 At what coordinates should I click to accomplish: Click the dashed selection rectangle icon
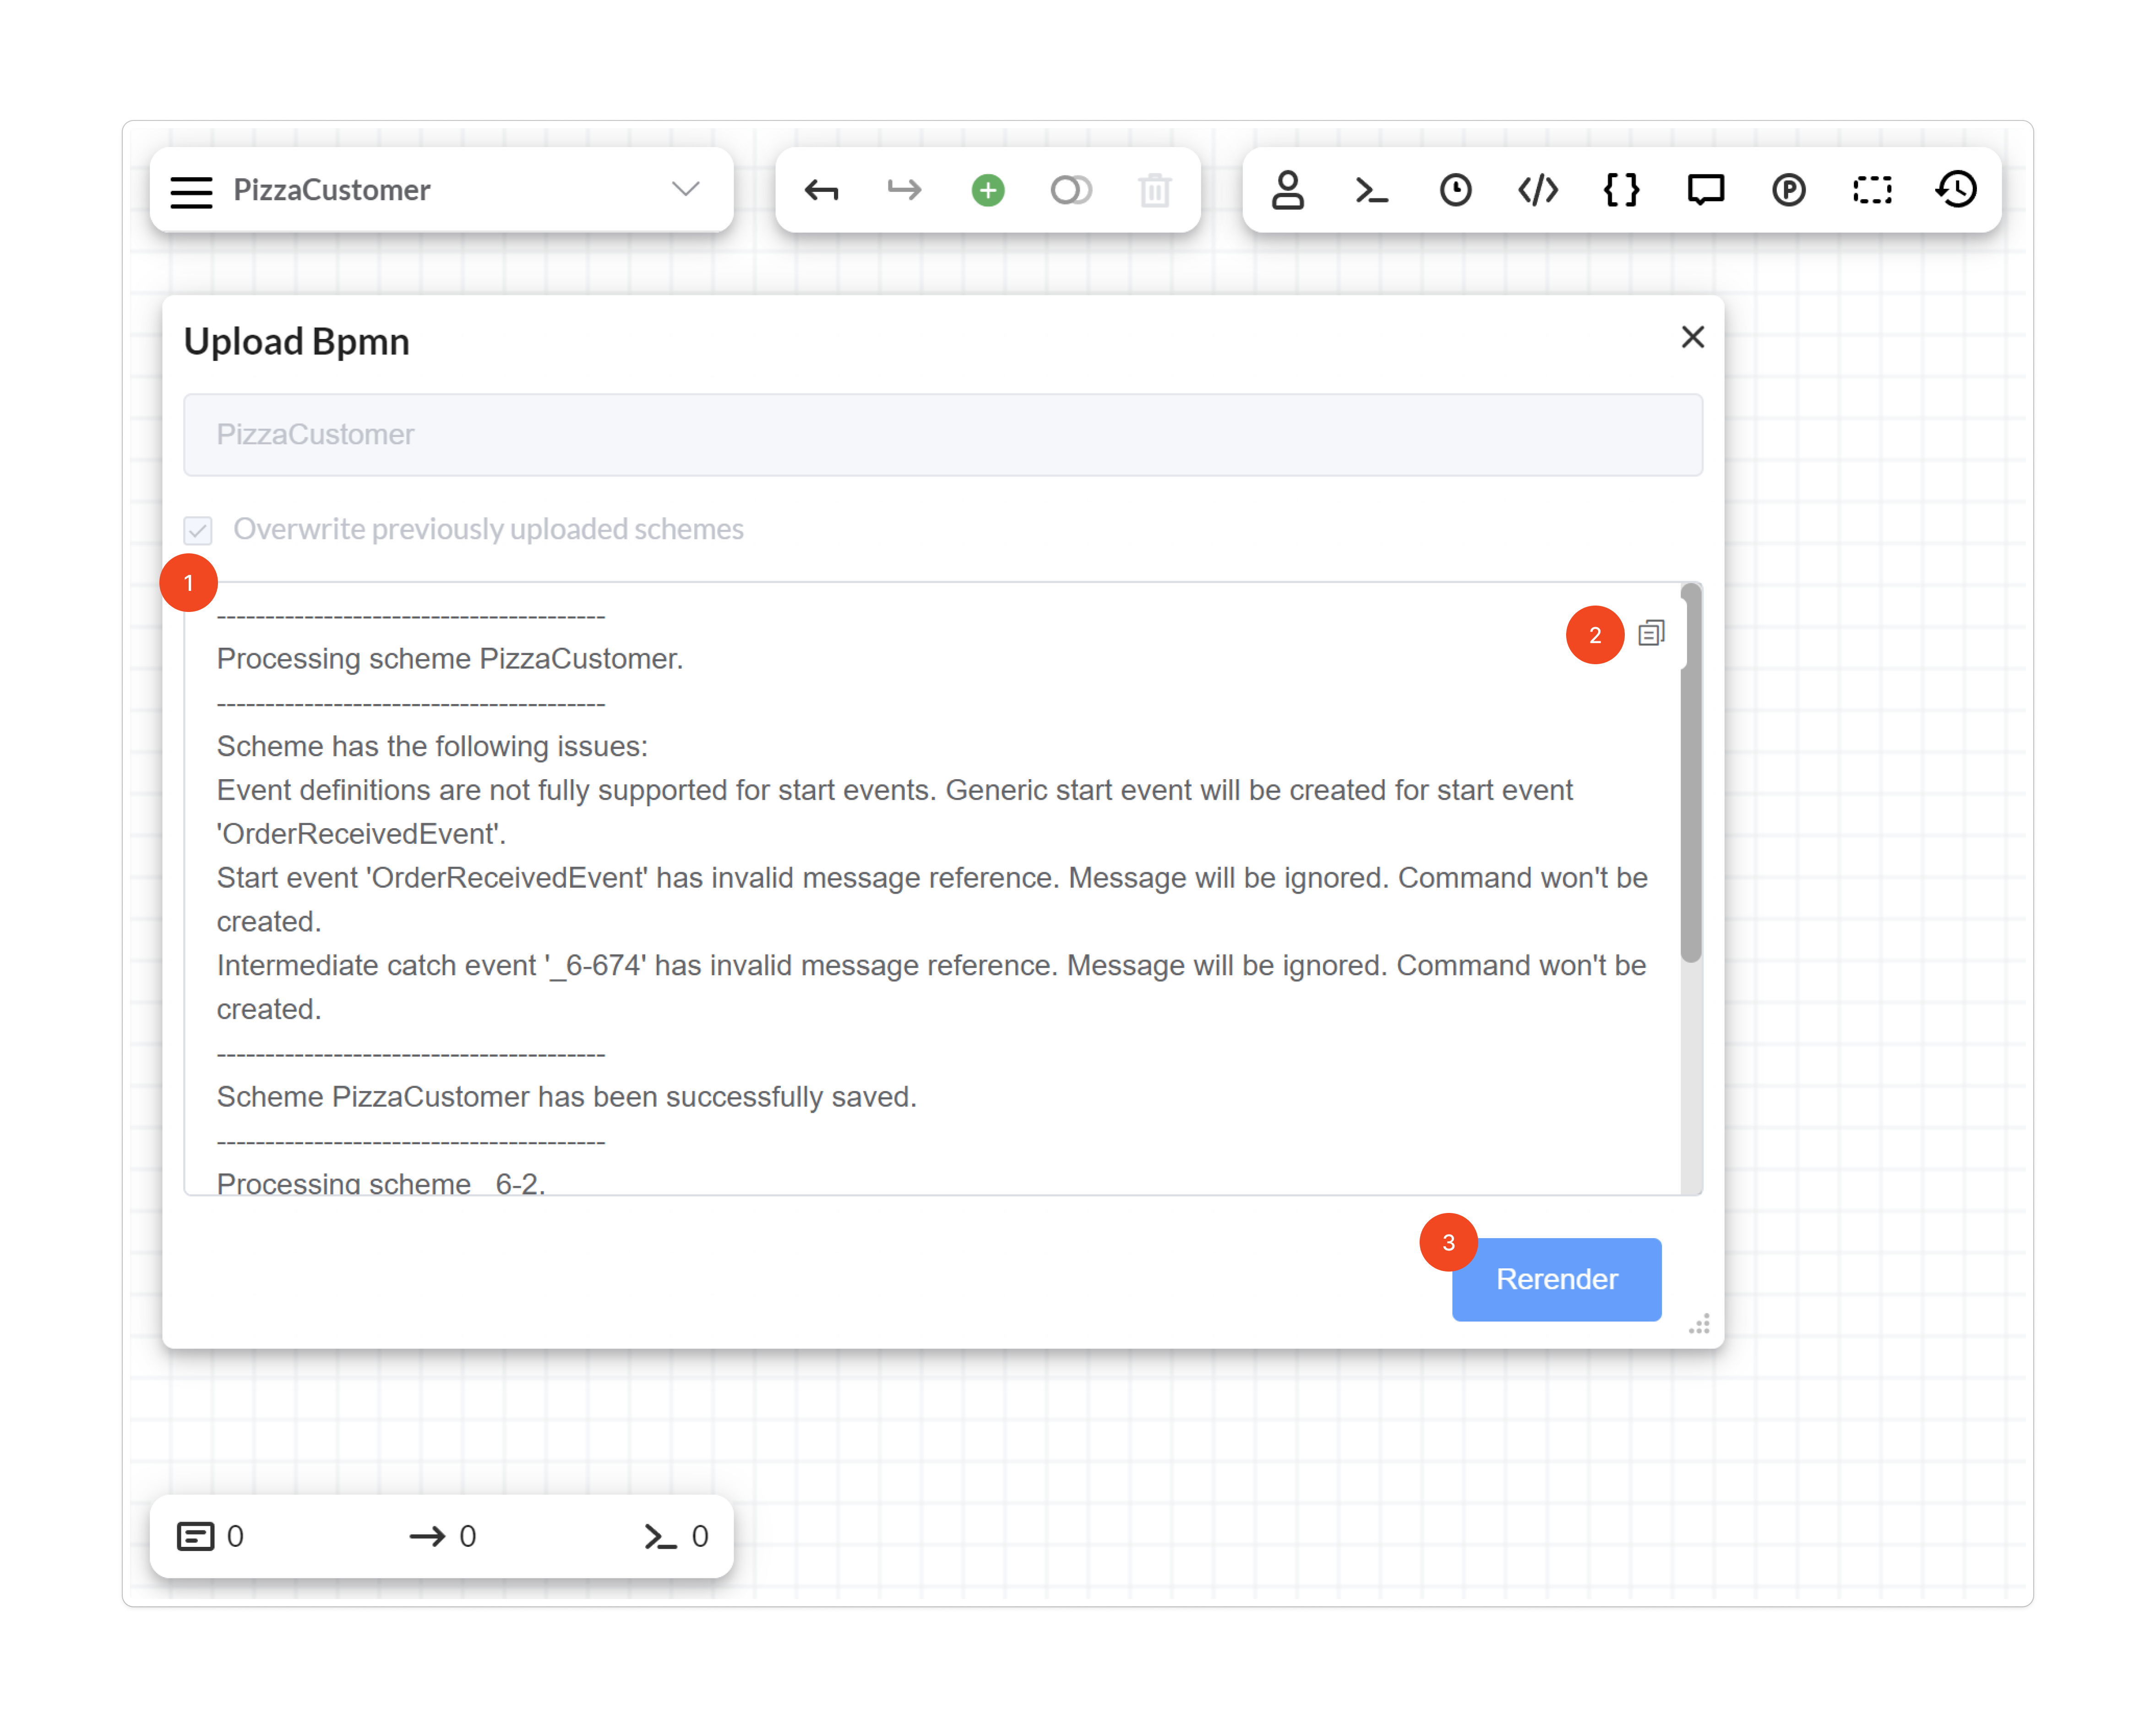point(1872,190)
